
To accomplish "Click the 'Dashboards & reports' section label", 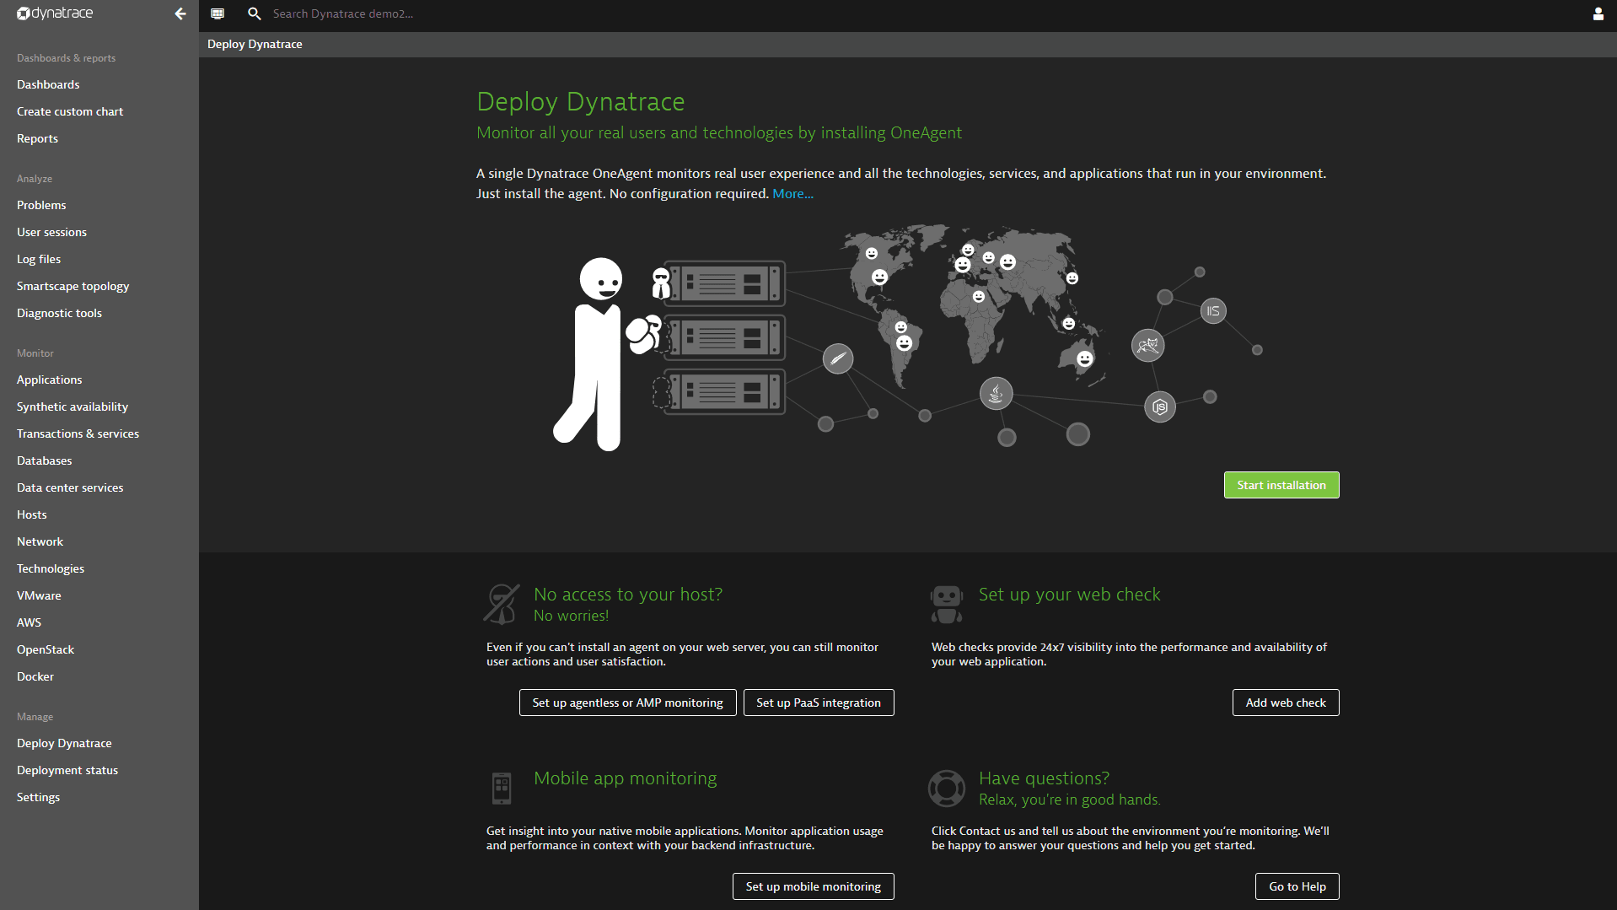I will pyautogui.click(x=66, y=58).
